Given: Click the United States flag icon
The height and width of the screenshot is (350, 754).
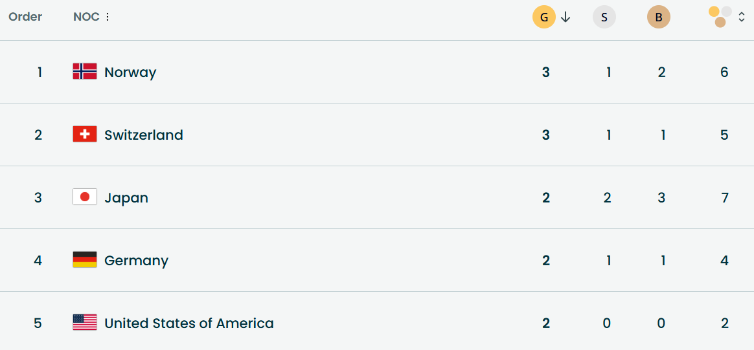Looking at the screenshot, I should coord(85,323).
